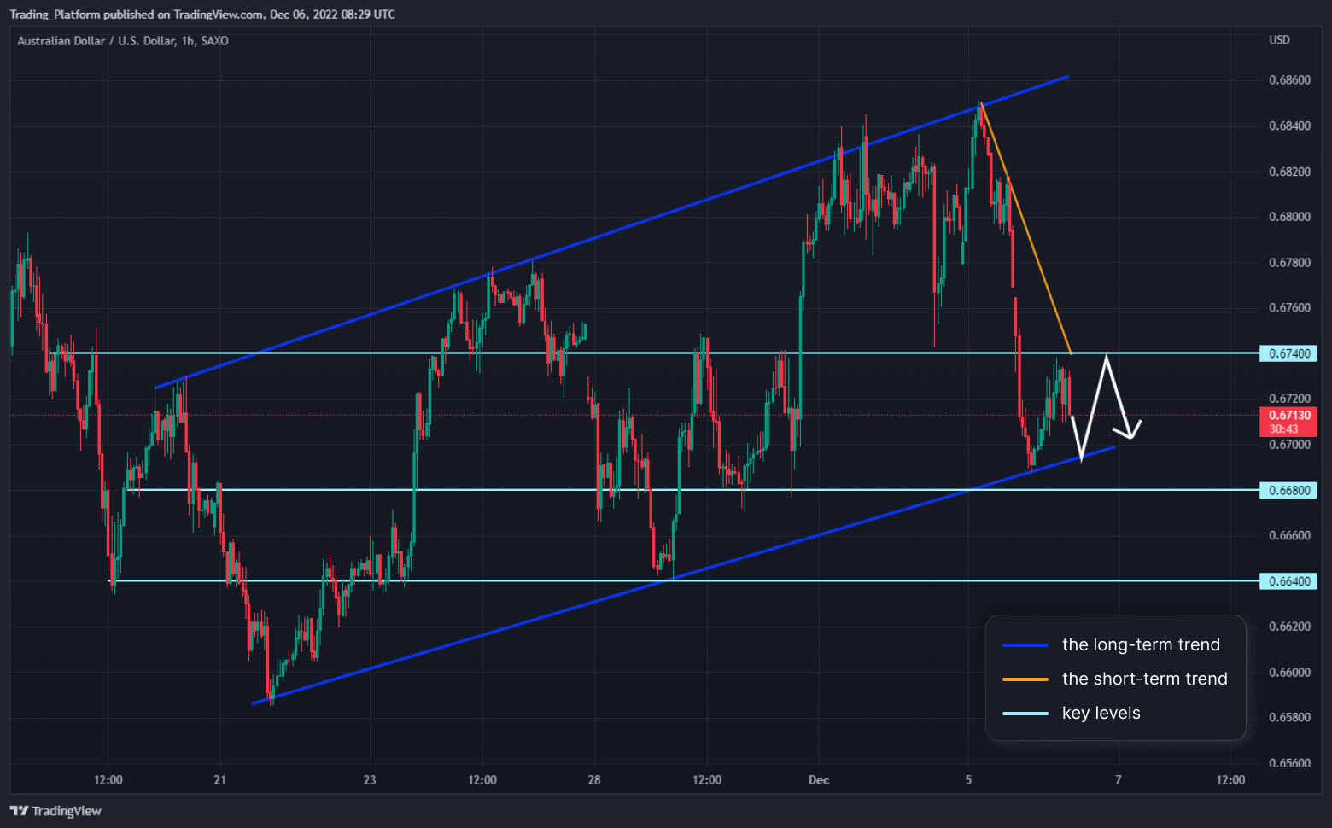Click the Australian Dollar / U.S. Dollar chart title

[x=123, y=41]
